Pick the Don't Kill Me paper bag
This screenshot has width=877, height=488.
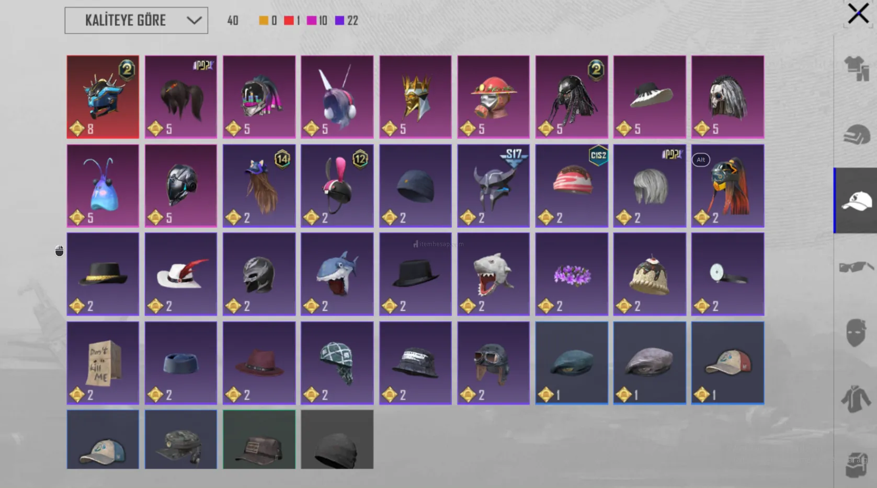point(103,363)
